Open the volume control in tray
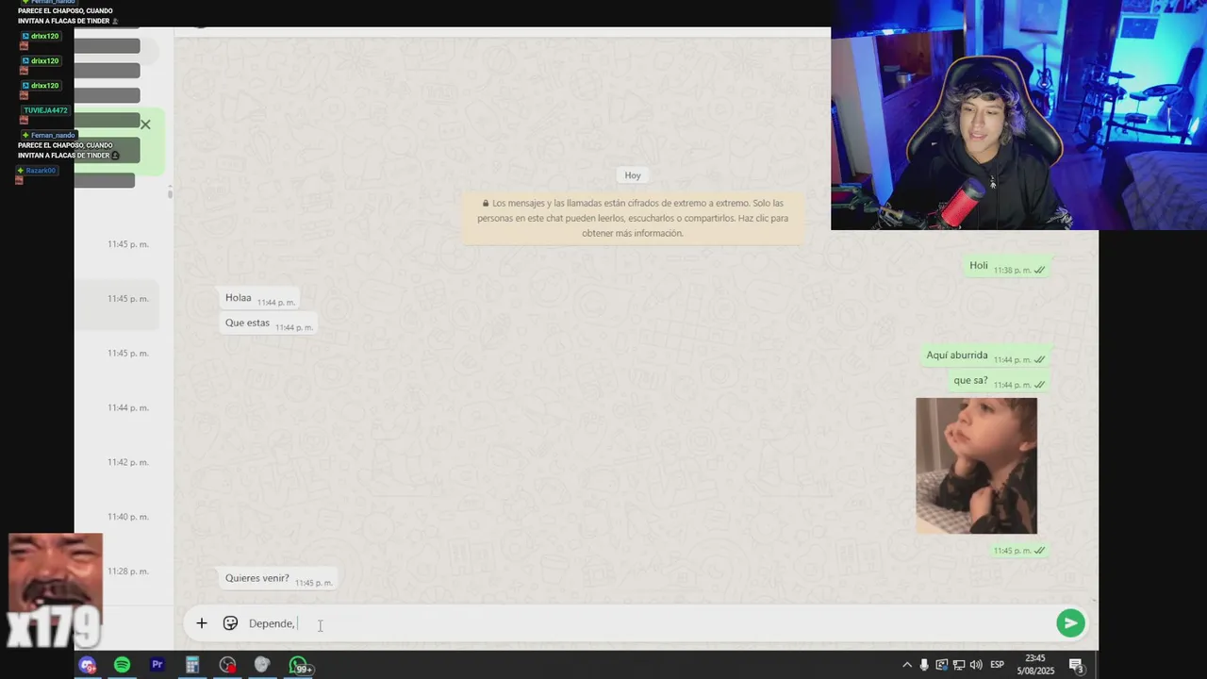The width and height of the screenshot is (1207, 679). [x=976, y=665]
